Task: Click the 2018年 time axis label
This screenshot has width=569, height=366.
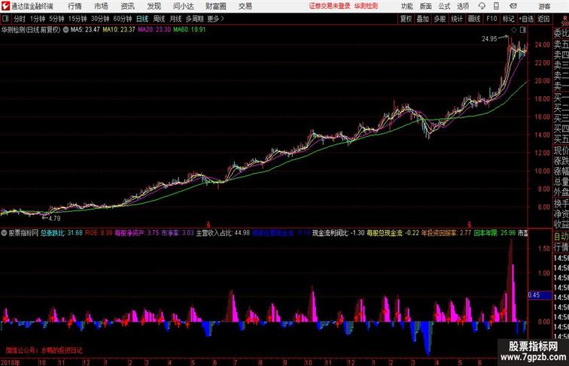Action: click(11, 362)
